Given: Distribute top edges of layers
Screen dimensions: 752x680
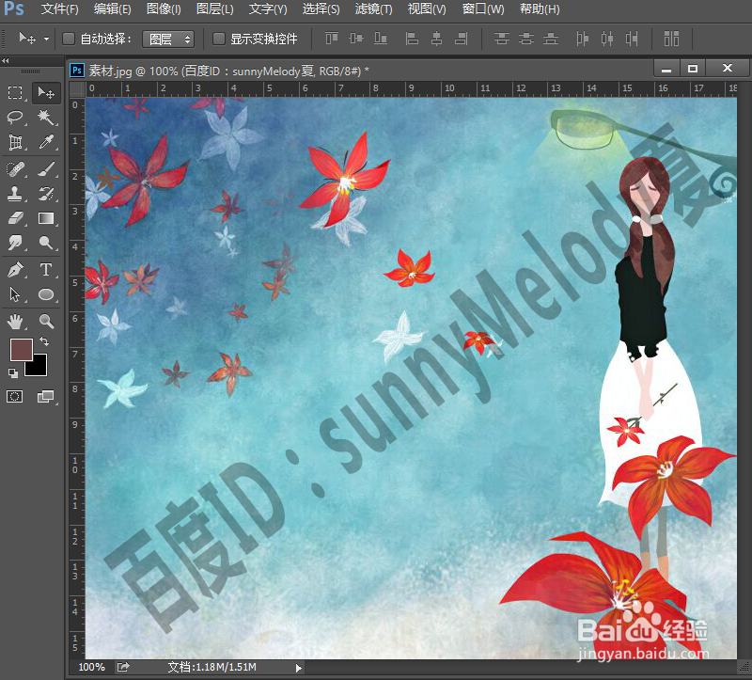Looking at the screenshot, I should pyautogui.click(x=502, y=39).
